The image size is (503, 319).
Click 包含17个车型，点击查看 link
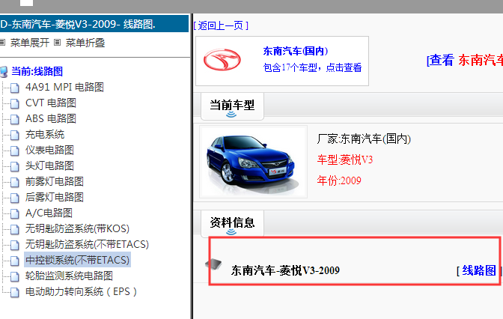pos(312,67)
